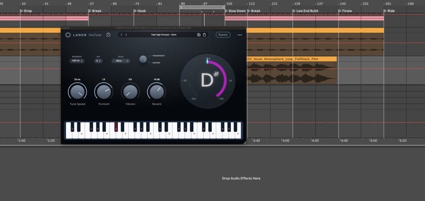Toggle the Transparent/Modern mode knob
Screen dimensions: 425x201
tap(143, 59)
